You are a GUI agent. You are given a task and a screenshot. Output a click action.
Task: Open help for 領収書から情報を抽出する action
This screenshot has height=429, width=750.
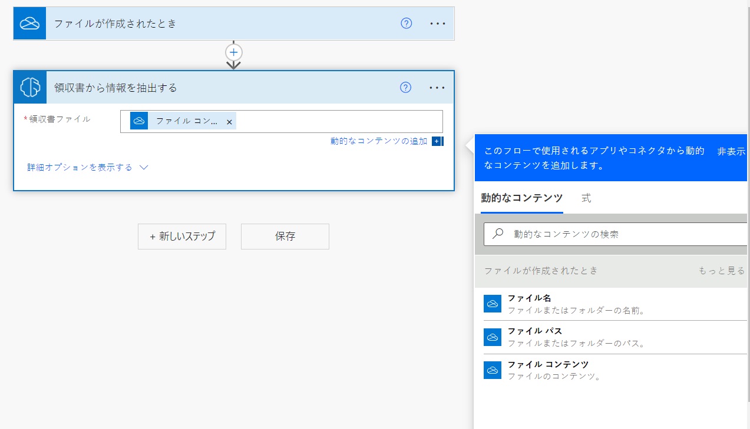[405, 88]
